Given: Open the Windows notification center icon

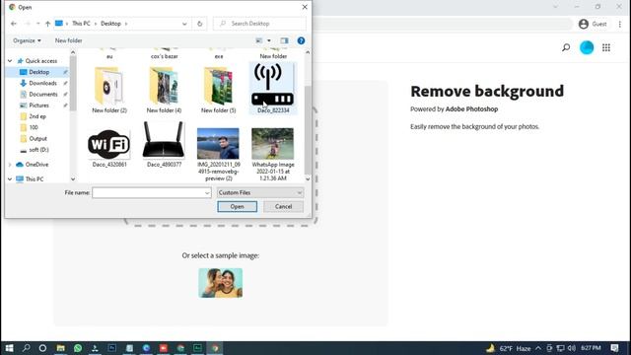Looking at the screenshot, I should (614, 348).
